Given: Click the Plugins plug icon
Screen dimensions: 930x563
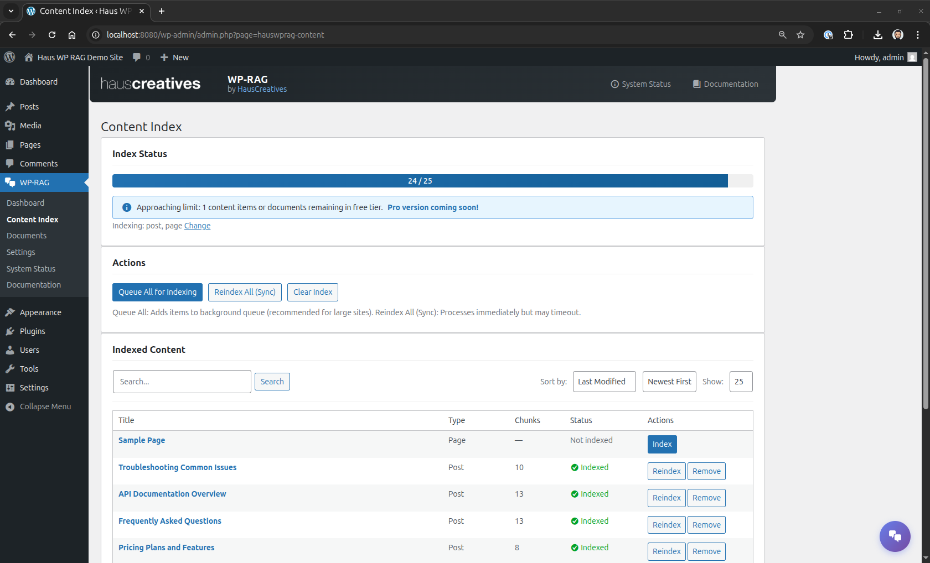Looking at the screenshot, I should (x=10, y=331).
